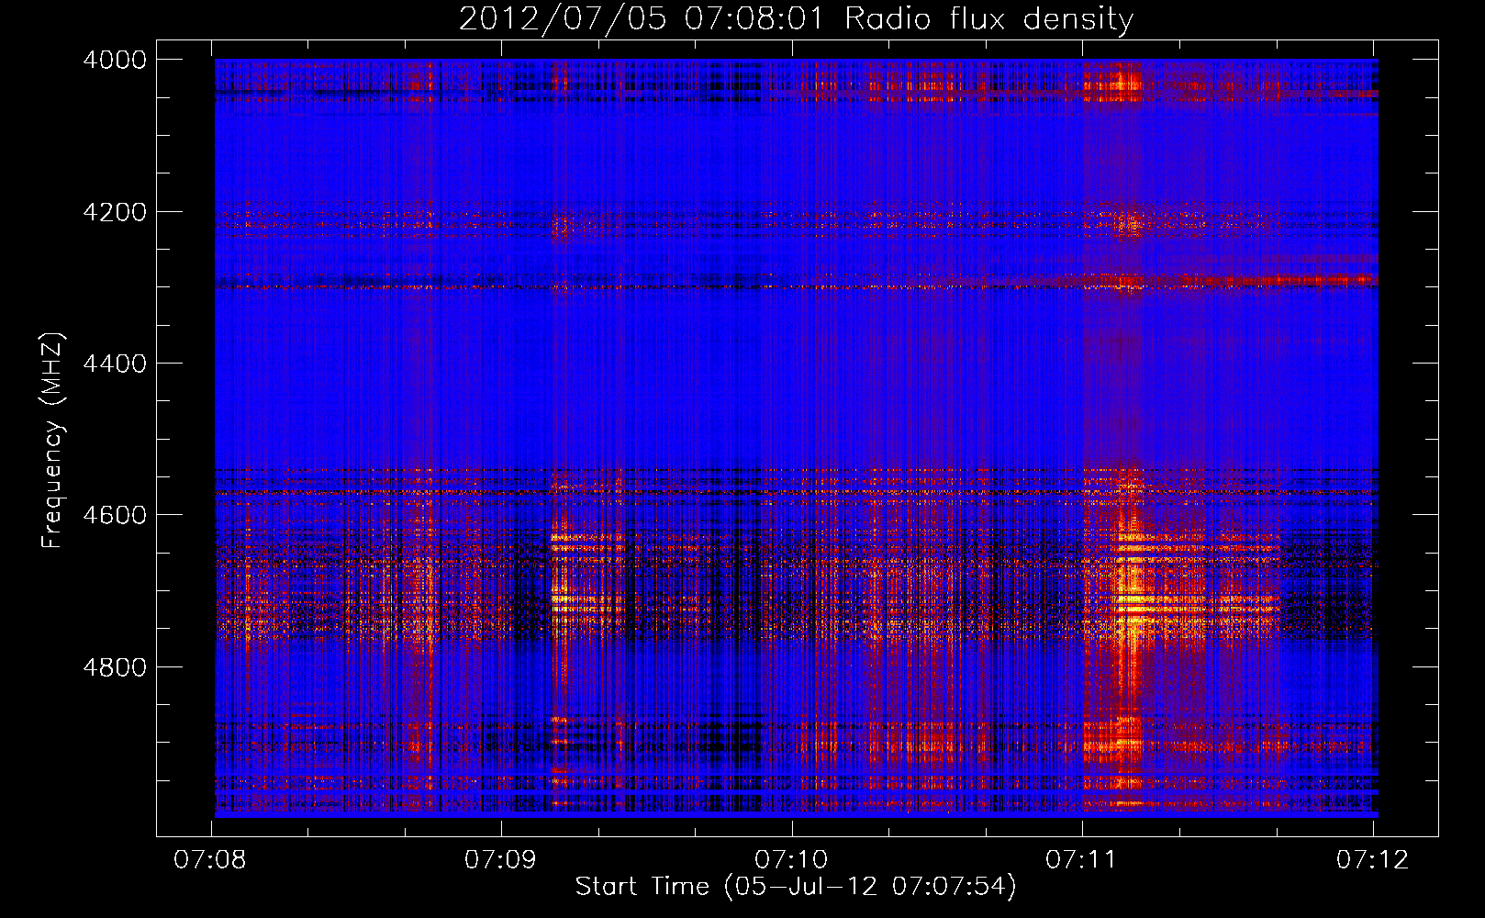This screenshot has height=918, width=1485.
Task: Click the 07:10 time tick label
Action: pyautogui.click(x=791, y=860)
